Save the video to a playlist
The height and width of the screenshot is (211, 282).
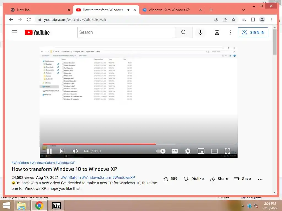coord(242,179)
